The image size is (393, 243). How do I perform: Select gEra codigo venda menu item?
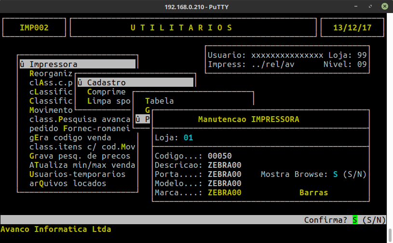[70, 137]
